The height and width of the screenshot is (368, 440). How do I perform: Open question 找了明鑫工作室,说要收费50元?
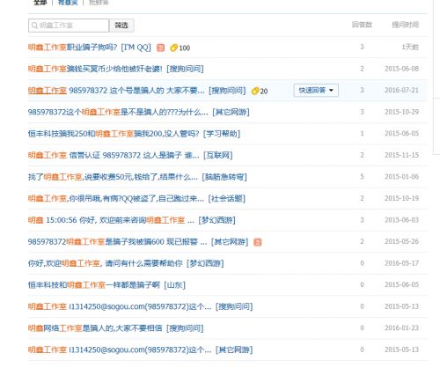tap(113, 177)
